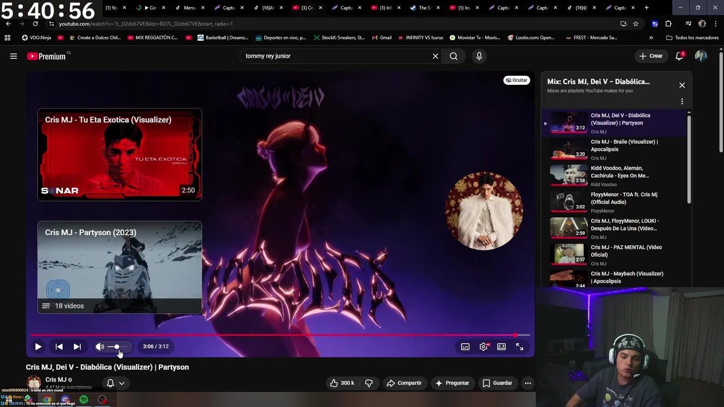The image size is (724, 407).
Task: Clear the search box with the X
Action: click(x=436, y=56)
